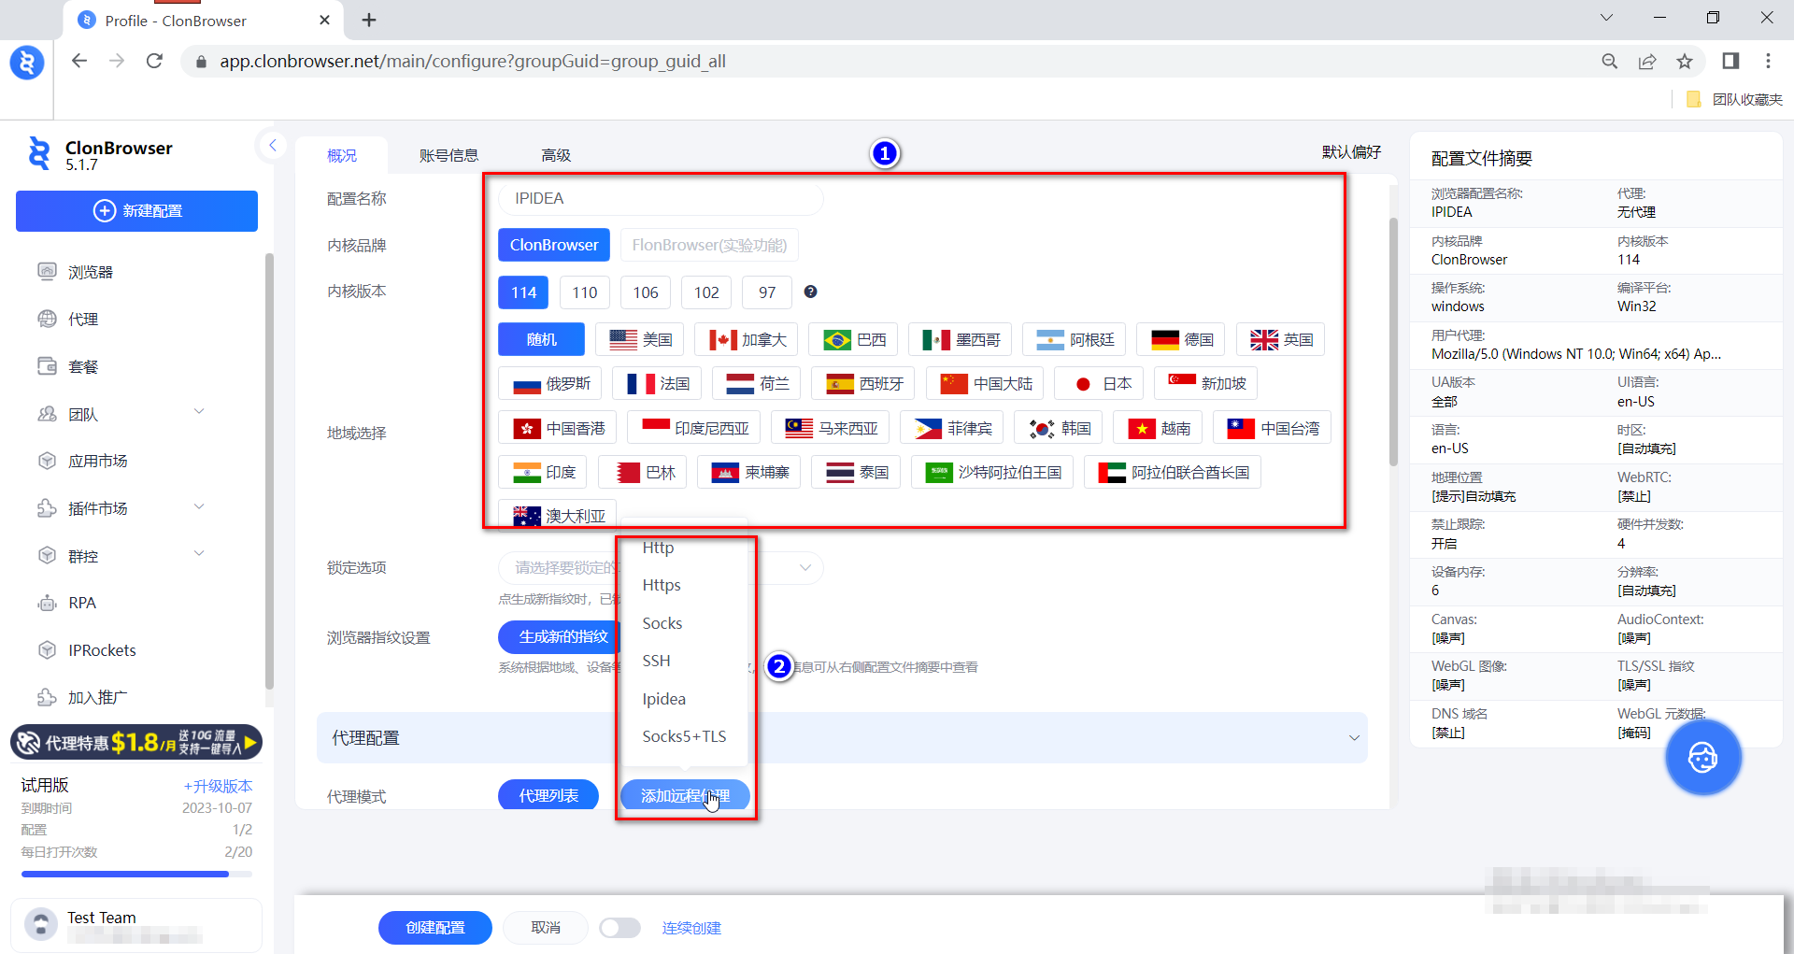Image resolution: width=1794 pixels, height=954 pixels.
Task: Click the upgrade version (+升级版本) link
Action: [x=218, y=786]
